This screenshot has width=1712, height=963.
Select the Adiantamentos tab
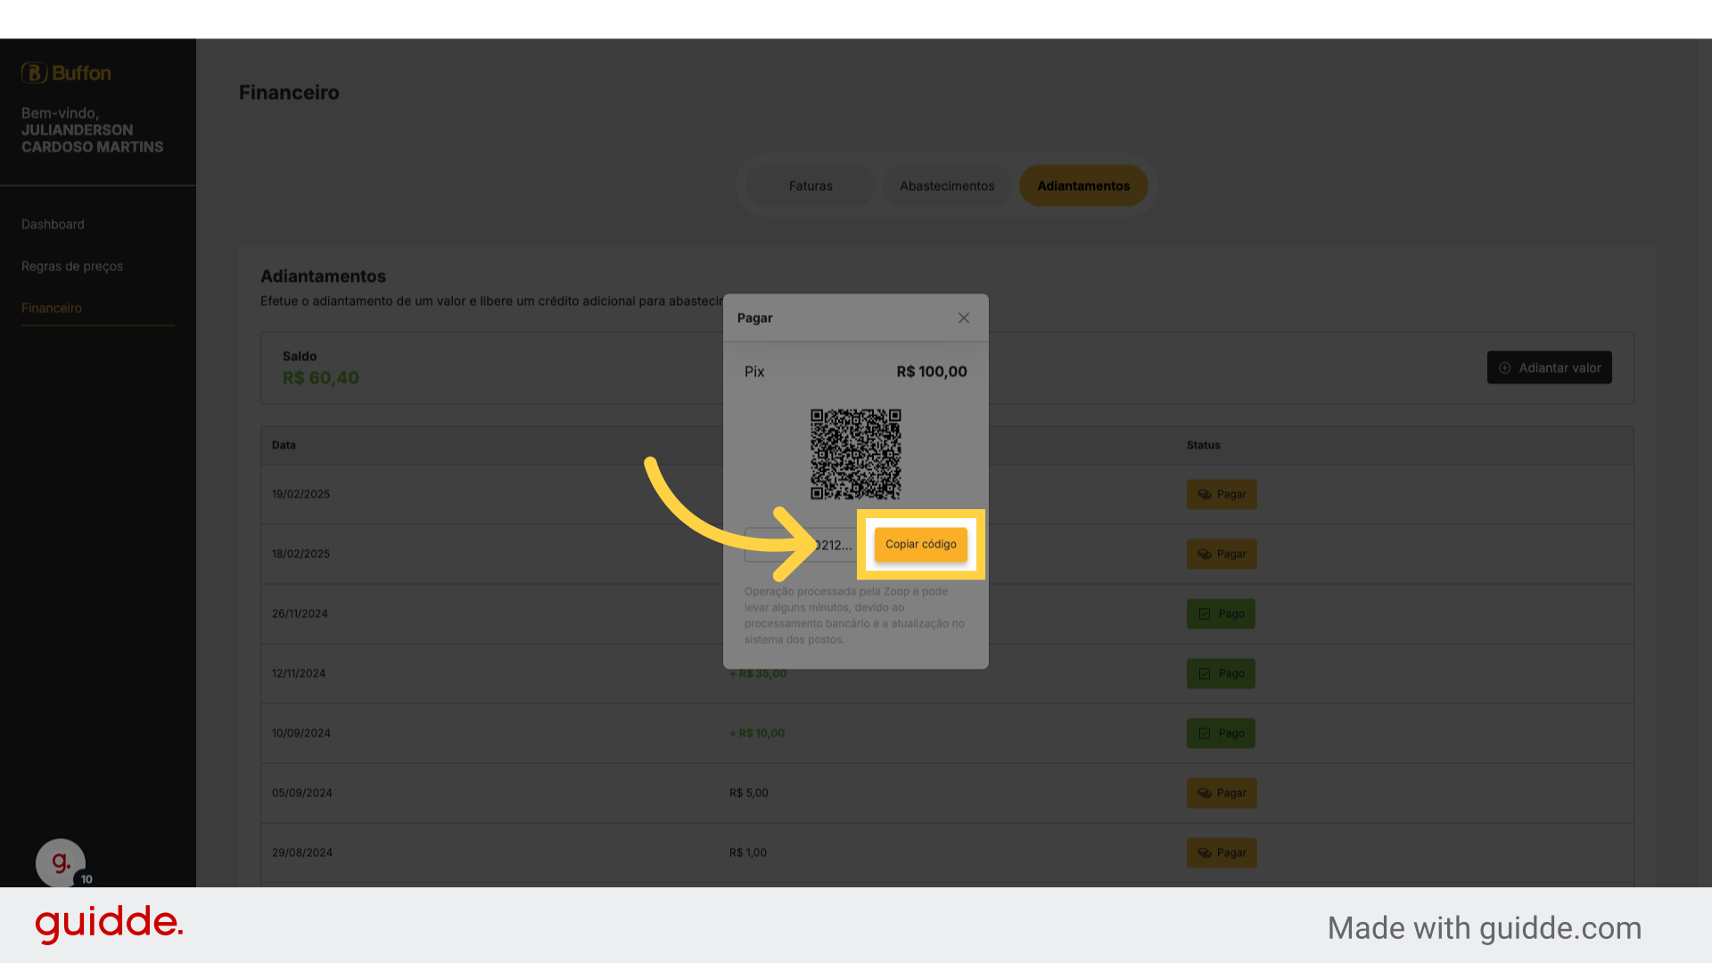click(1083, 185)
